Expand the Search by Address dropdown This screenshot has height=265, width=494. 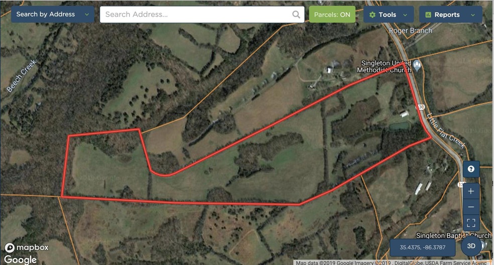pos(53,14)
